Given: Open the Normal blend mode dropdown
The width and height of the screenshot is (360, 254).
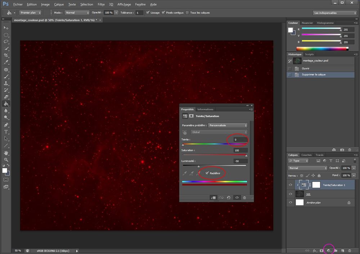Looking at the screenshot, I should (307, 168).
